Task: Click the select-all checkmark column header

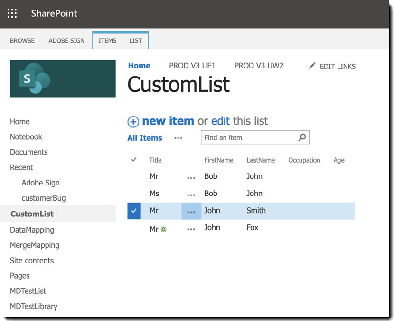Action: point(134,160)
